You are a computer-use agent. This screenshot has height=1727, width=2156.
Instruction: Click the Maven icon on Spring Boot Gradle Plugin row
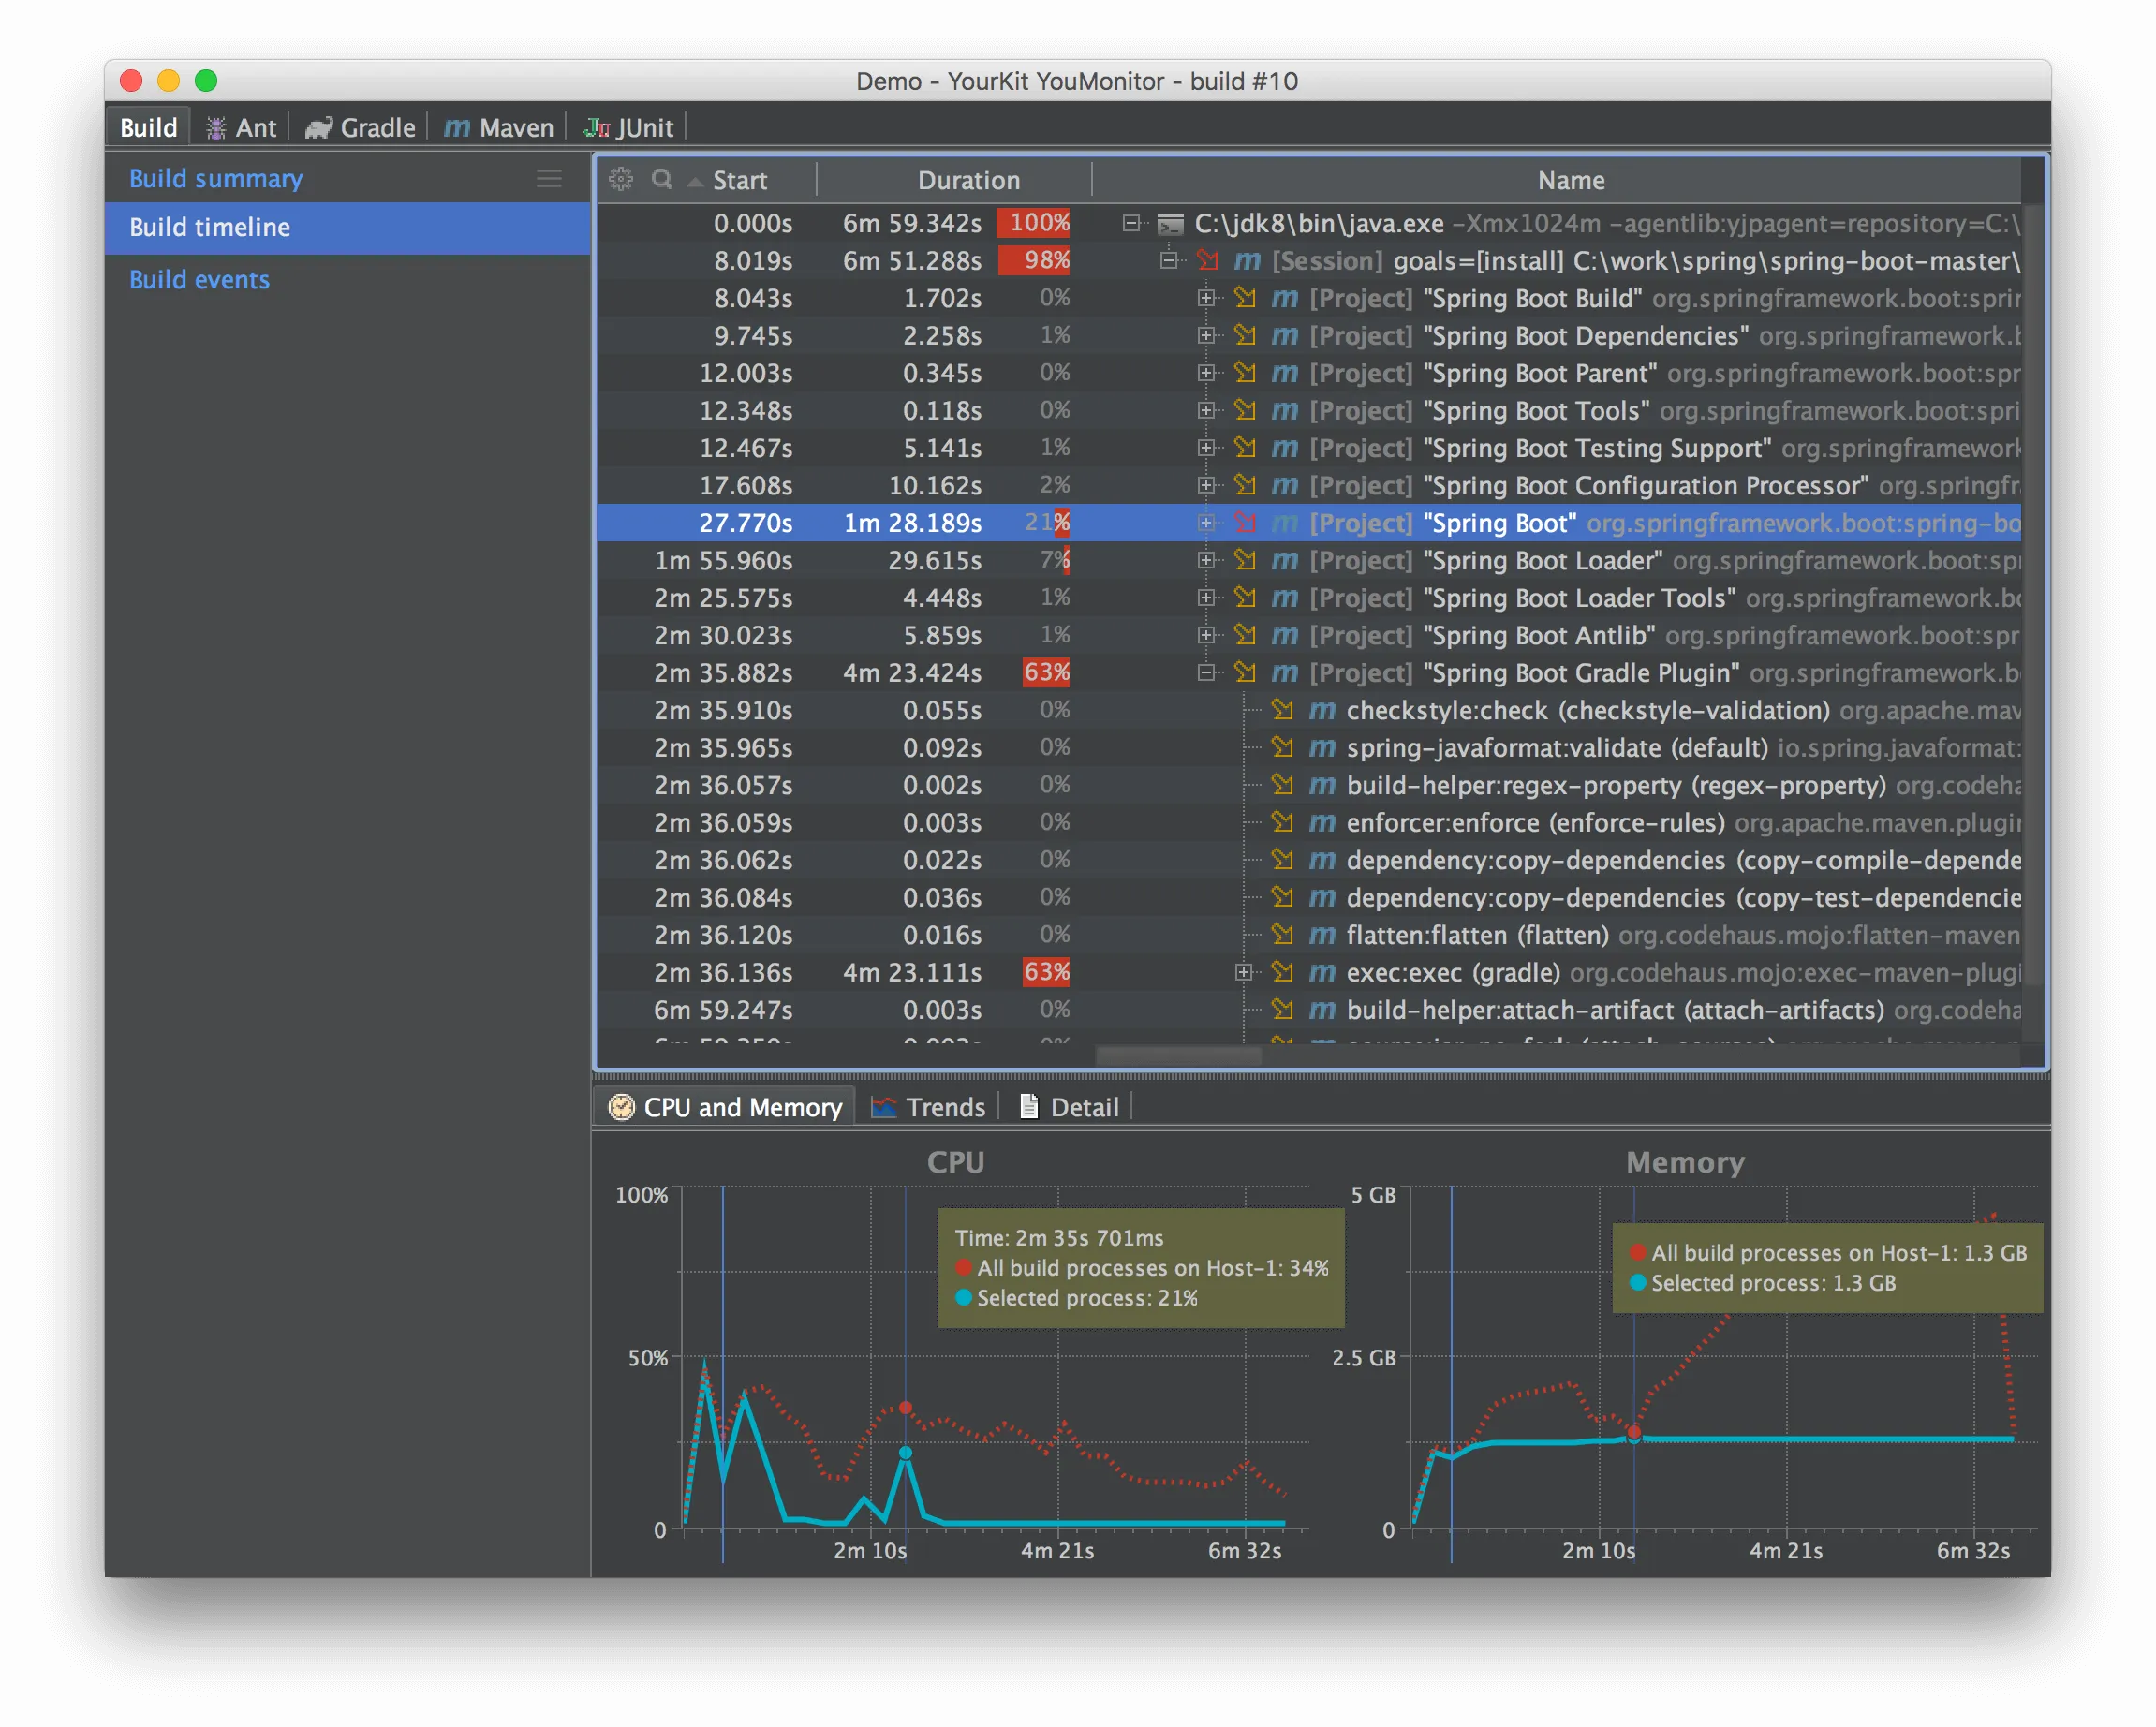1284,672
